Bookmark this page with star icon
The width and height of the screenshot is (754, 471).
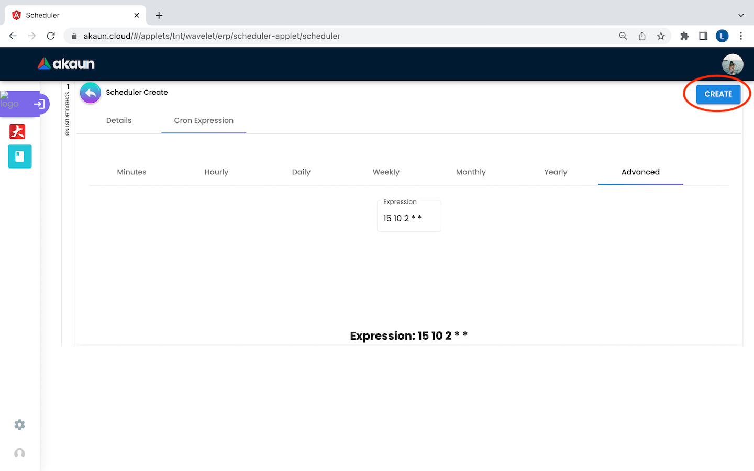pos(661,36)
